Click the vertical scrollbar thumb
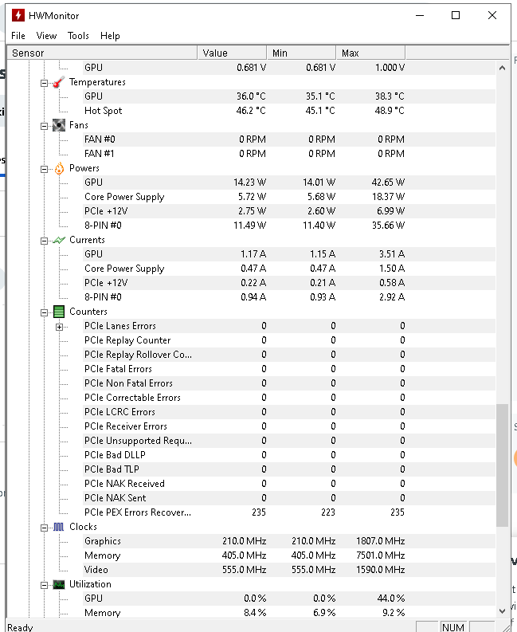Image resolution: width=517 pixels, height=632 pixels. coord(502,465)
